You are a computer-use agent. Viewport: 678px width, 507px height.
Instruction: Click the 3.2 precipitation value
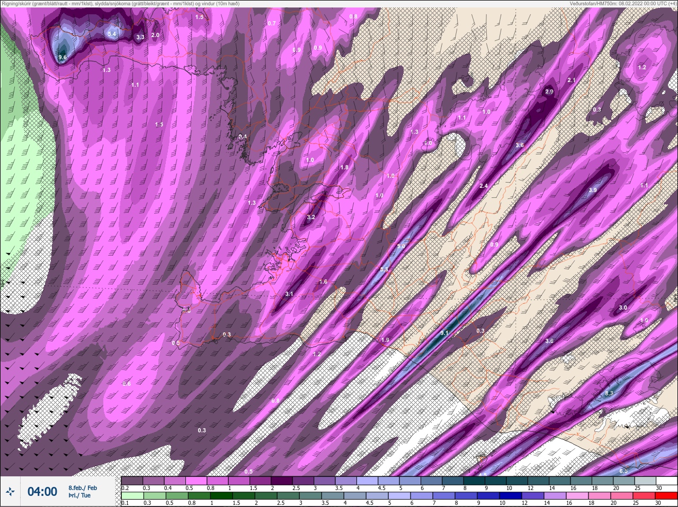(311, 217)
